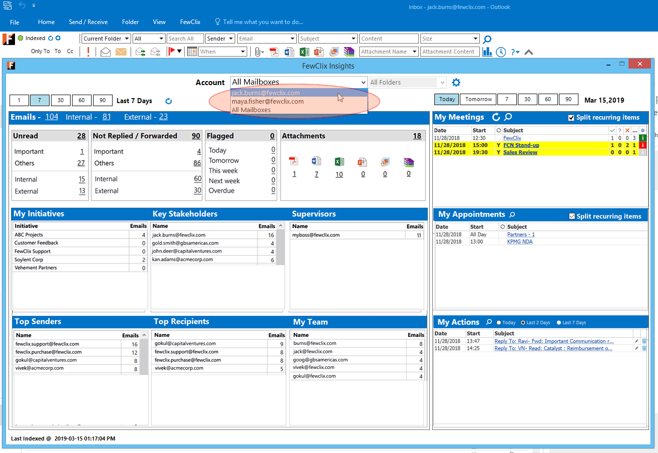This screenshot has height=453, width=658.
Task: Open the Subject combo box
Action: pos(328,39)
